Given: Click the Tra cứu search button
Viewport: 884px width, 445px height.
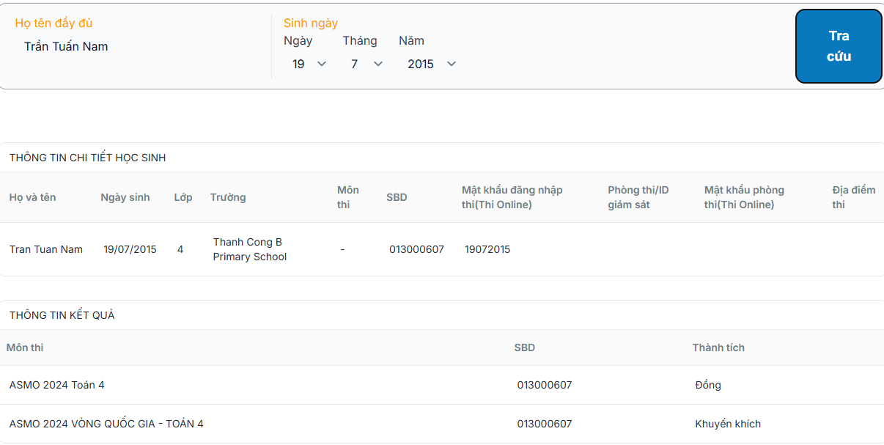Looking at the screenshot, I should coord(839,46).
